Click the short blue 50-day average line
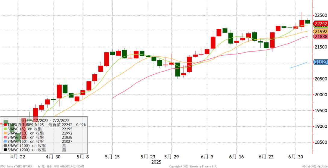This screenshot has width=328, height=168. point(299,65)
